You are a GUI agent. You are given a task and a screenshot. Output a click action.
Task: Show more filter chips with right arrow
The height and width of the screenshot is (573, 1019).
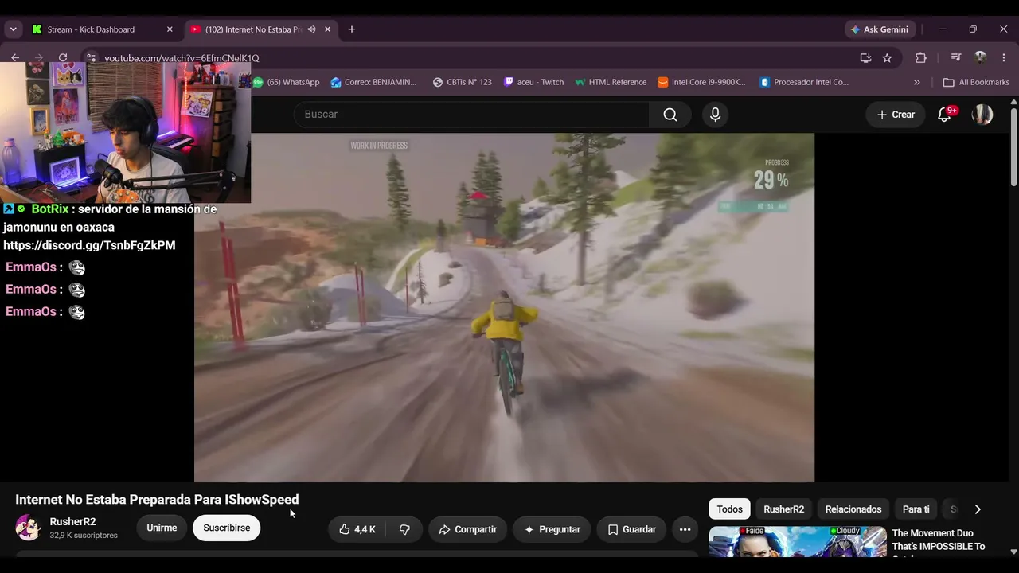978,509
